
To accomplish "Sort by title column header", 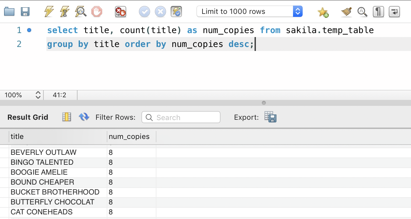I will pos(58,137).
